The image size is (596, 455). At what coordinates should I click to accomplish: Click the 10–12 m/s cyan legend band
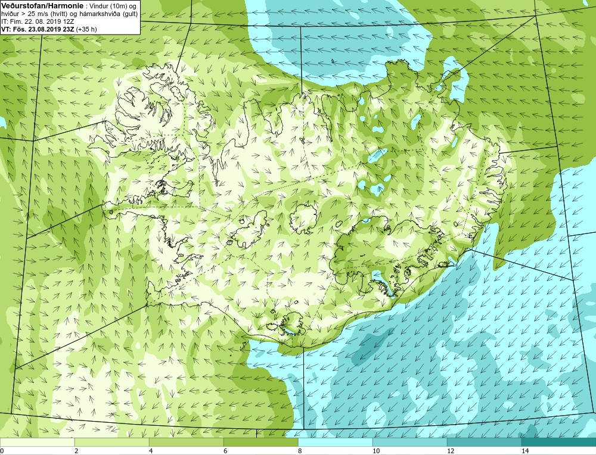pos(410,442)
